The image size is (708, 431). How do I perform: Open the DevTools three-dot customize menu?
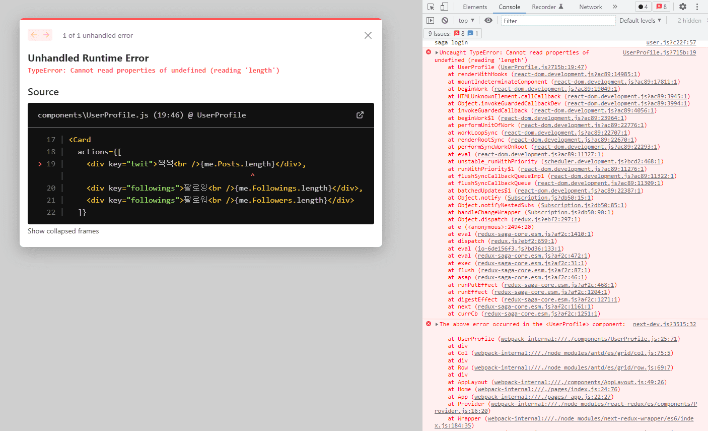click(697, 7)
